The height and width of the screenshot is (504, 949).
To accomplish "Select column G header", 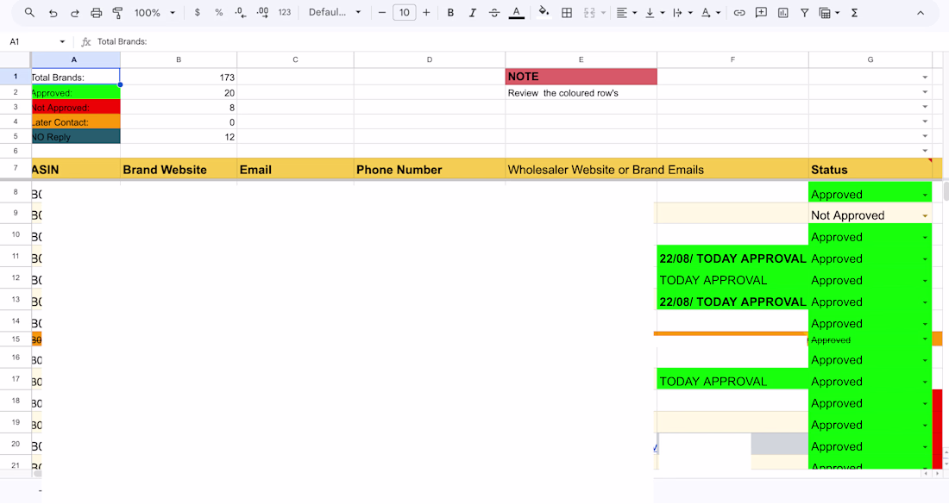I will coord(870,59).
